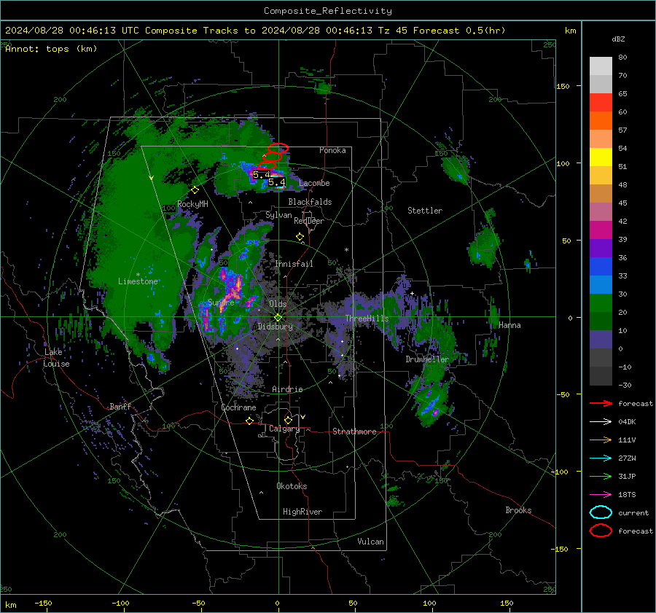This screenshot has width=656, height=613.
Task: Click the dBZ scale heading
Action: point(618,39)
